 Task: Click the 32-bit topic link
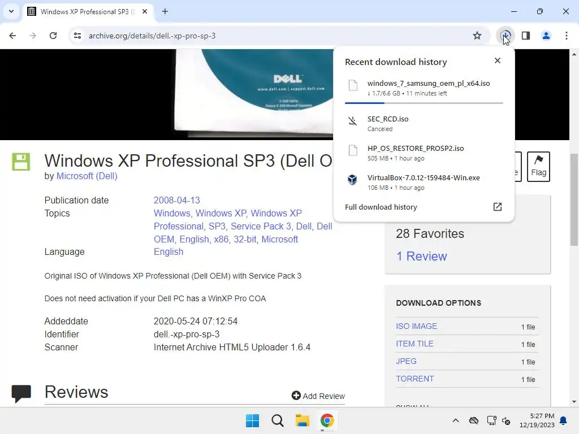pyautogui.click(x=245, y=239)
